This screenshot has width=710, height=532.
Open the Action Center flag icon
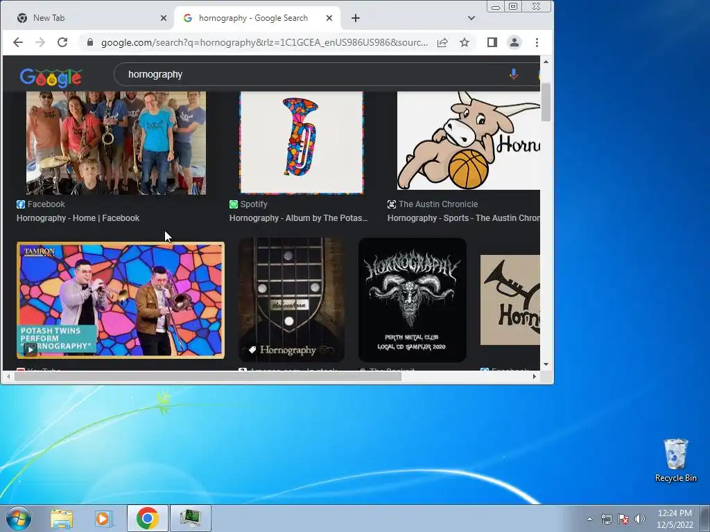[x=623, y=519]
